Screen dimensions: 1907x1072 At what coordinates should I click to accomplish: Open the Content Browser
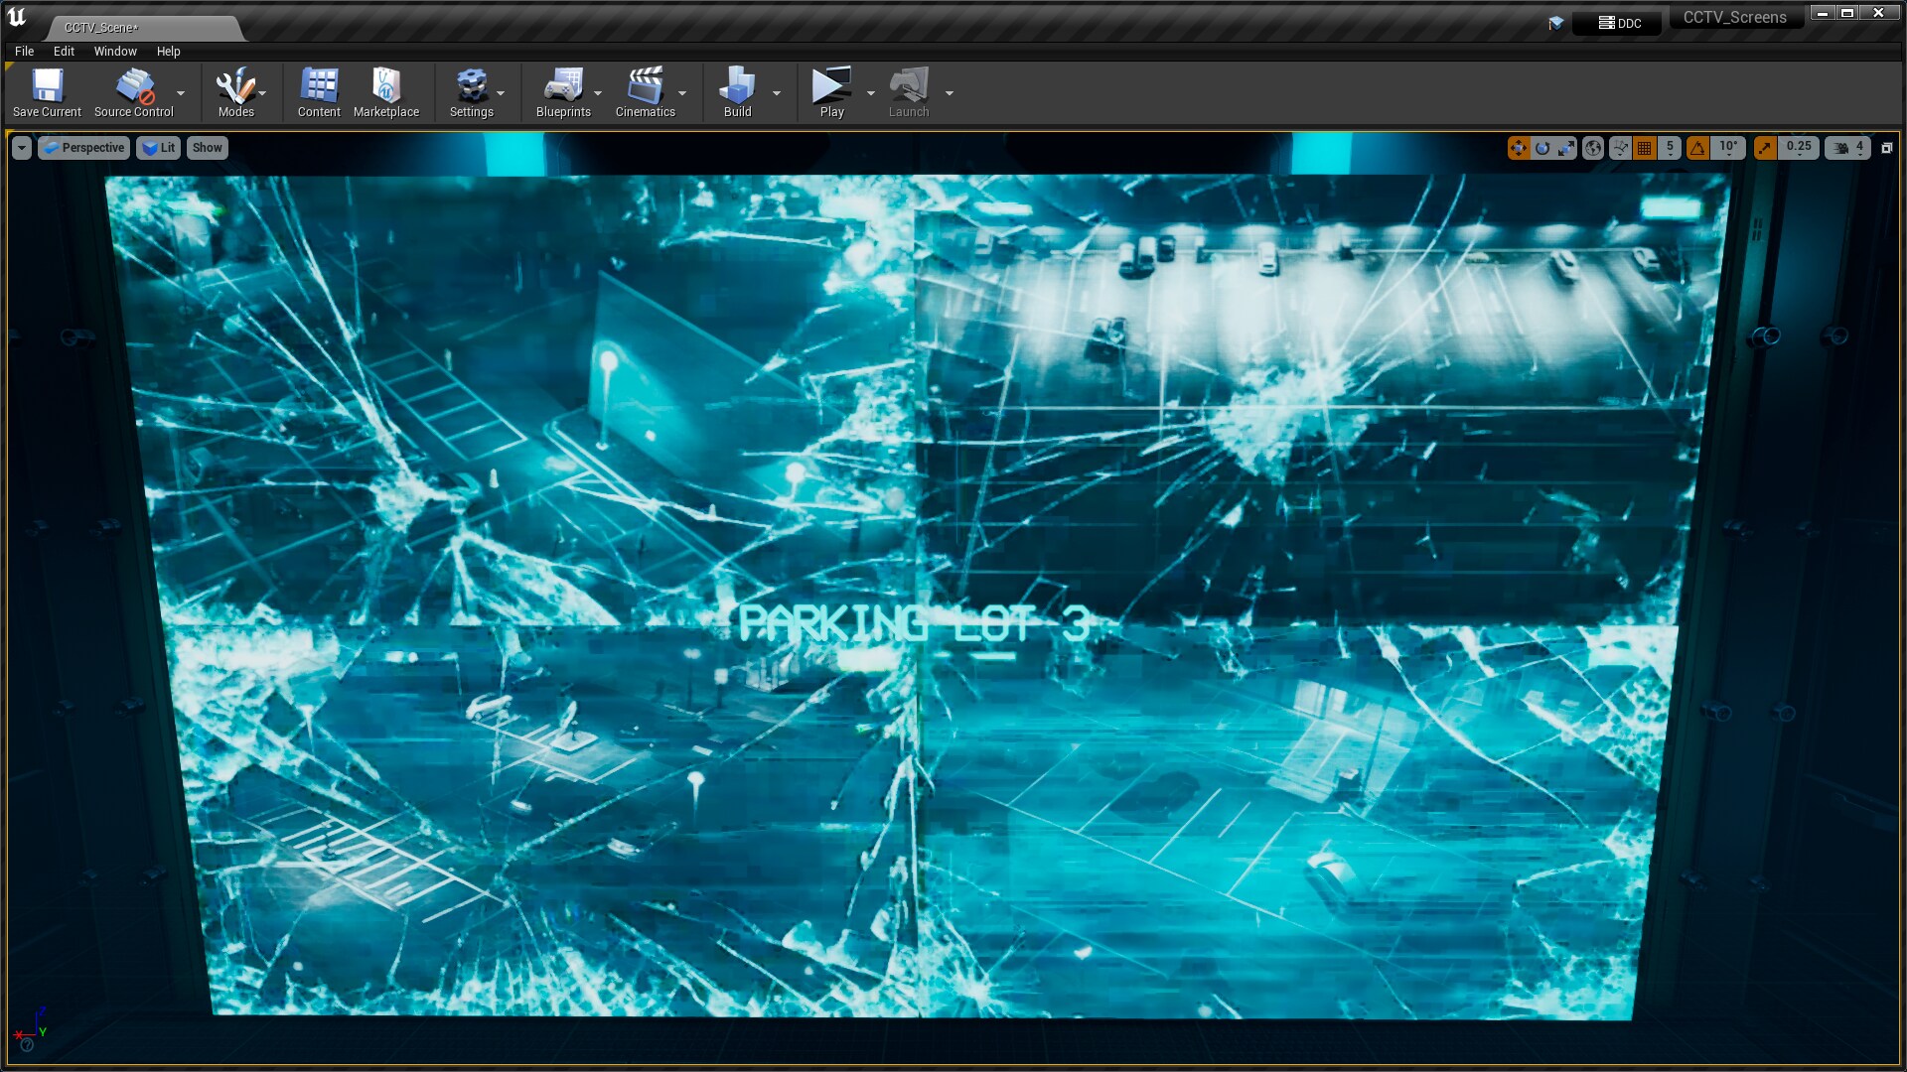point(318,91)
